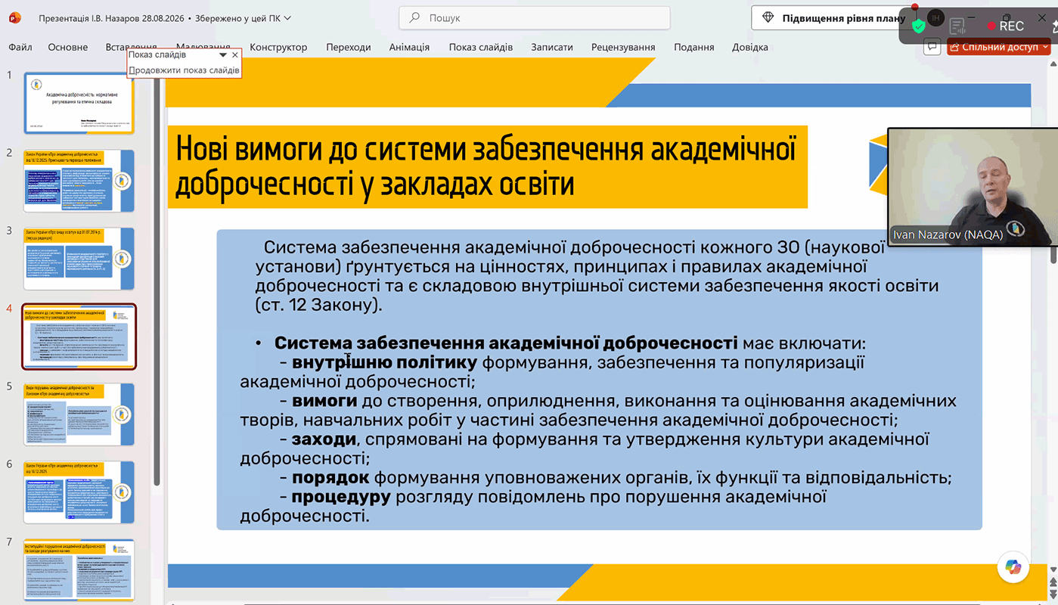This screenshot has height=605, width=1058.
Task: Select slide 5 thumbnail
Action: (79, 414)
